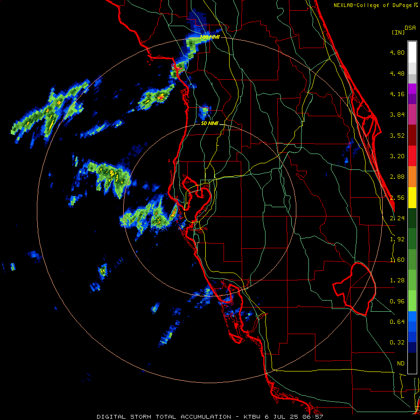
Task: Click the 0.96 scale value
Action: pyautogui.click(x=397, y=301)
